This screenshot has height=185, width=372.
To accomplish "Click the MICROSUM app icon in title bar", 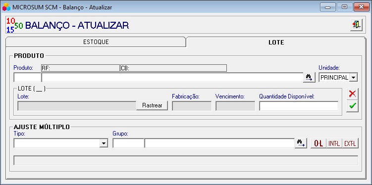I will coord(6,7).
